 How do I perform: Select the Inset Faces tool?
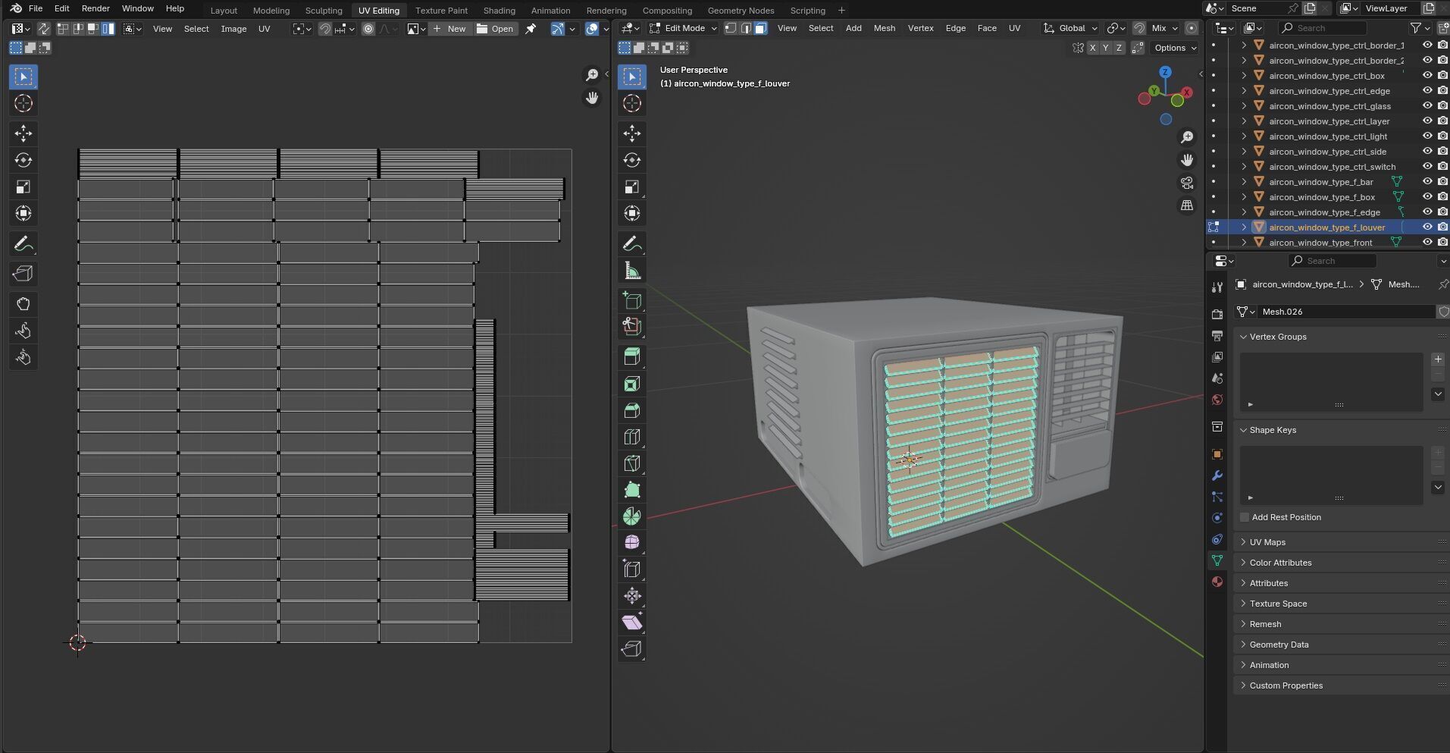[x=632, y=384]
